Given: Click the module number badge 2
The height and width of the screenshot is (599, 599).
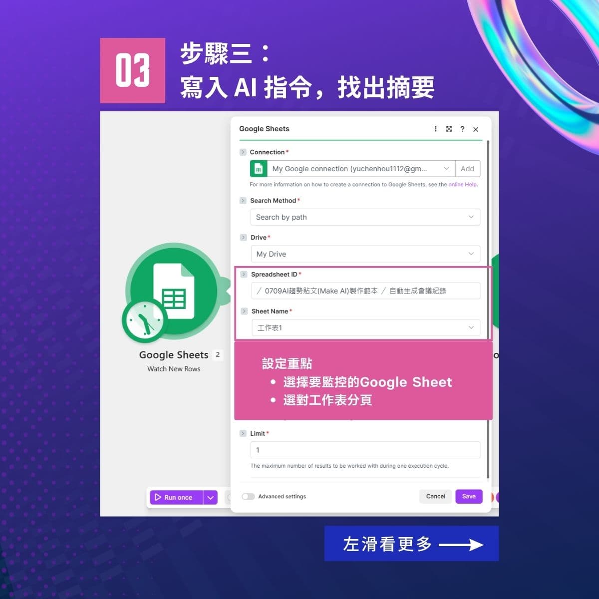Looking at the screenshot, I should [x=217, y=354].
